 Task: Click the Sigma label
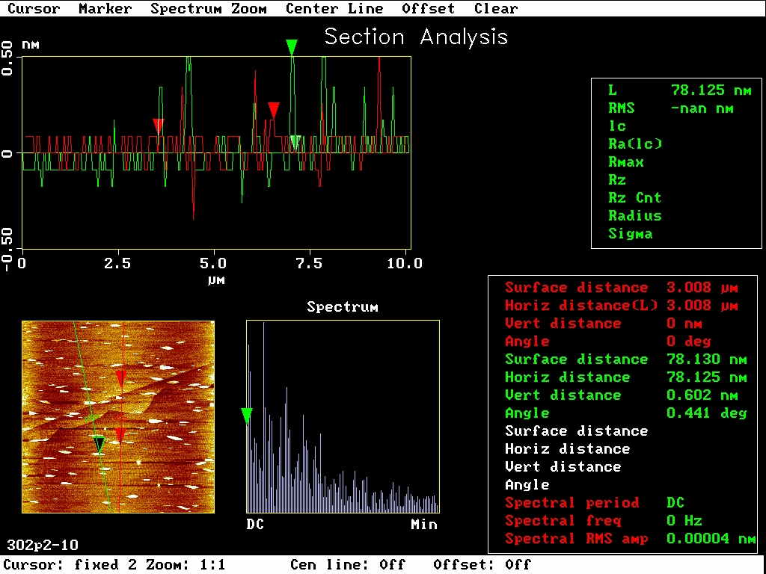pos(630,234)
